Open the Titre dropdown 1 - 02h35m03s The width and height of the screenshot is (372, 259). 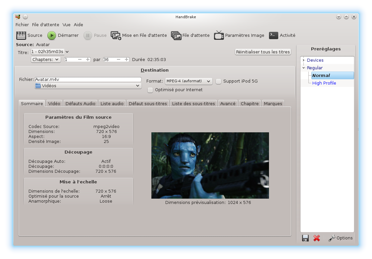(x=50, y=52)
